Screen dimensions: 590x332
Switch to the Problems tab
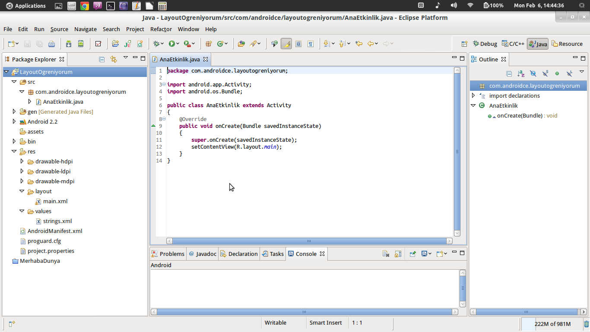click(x=168, y=254)
